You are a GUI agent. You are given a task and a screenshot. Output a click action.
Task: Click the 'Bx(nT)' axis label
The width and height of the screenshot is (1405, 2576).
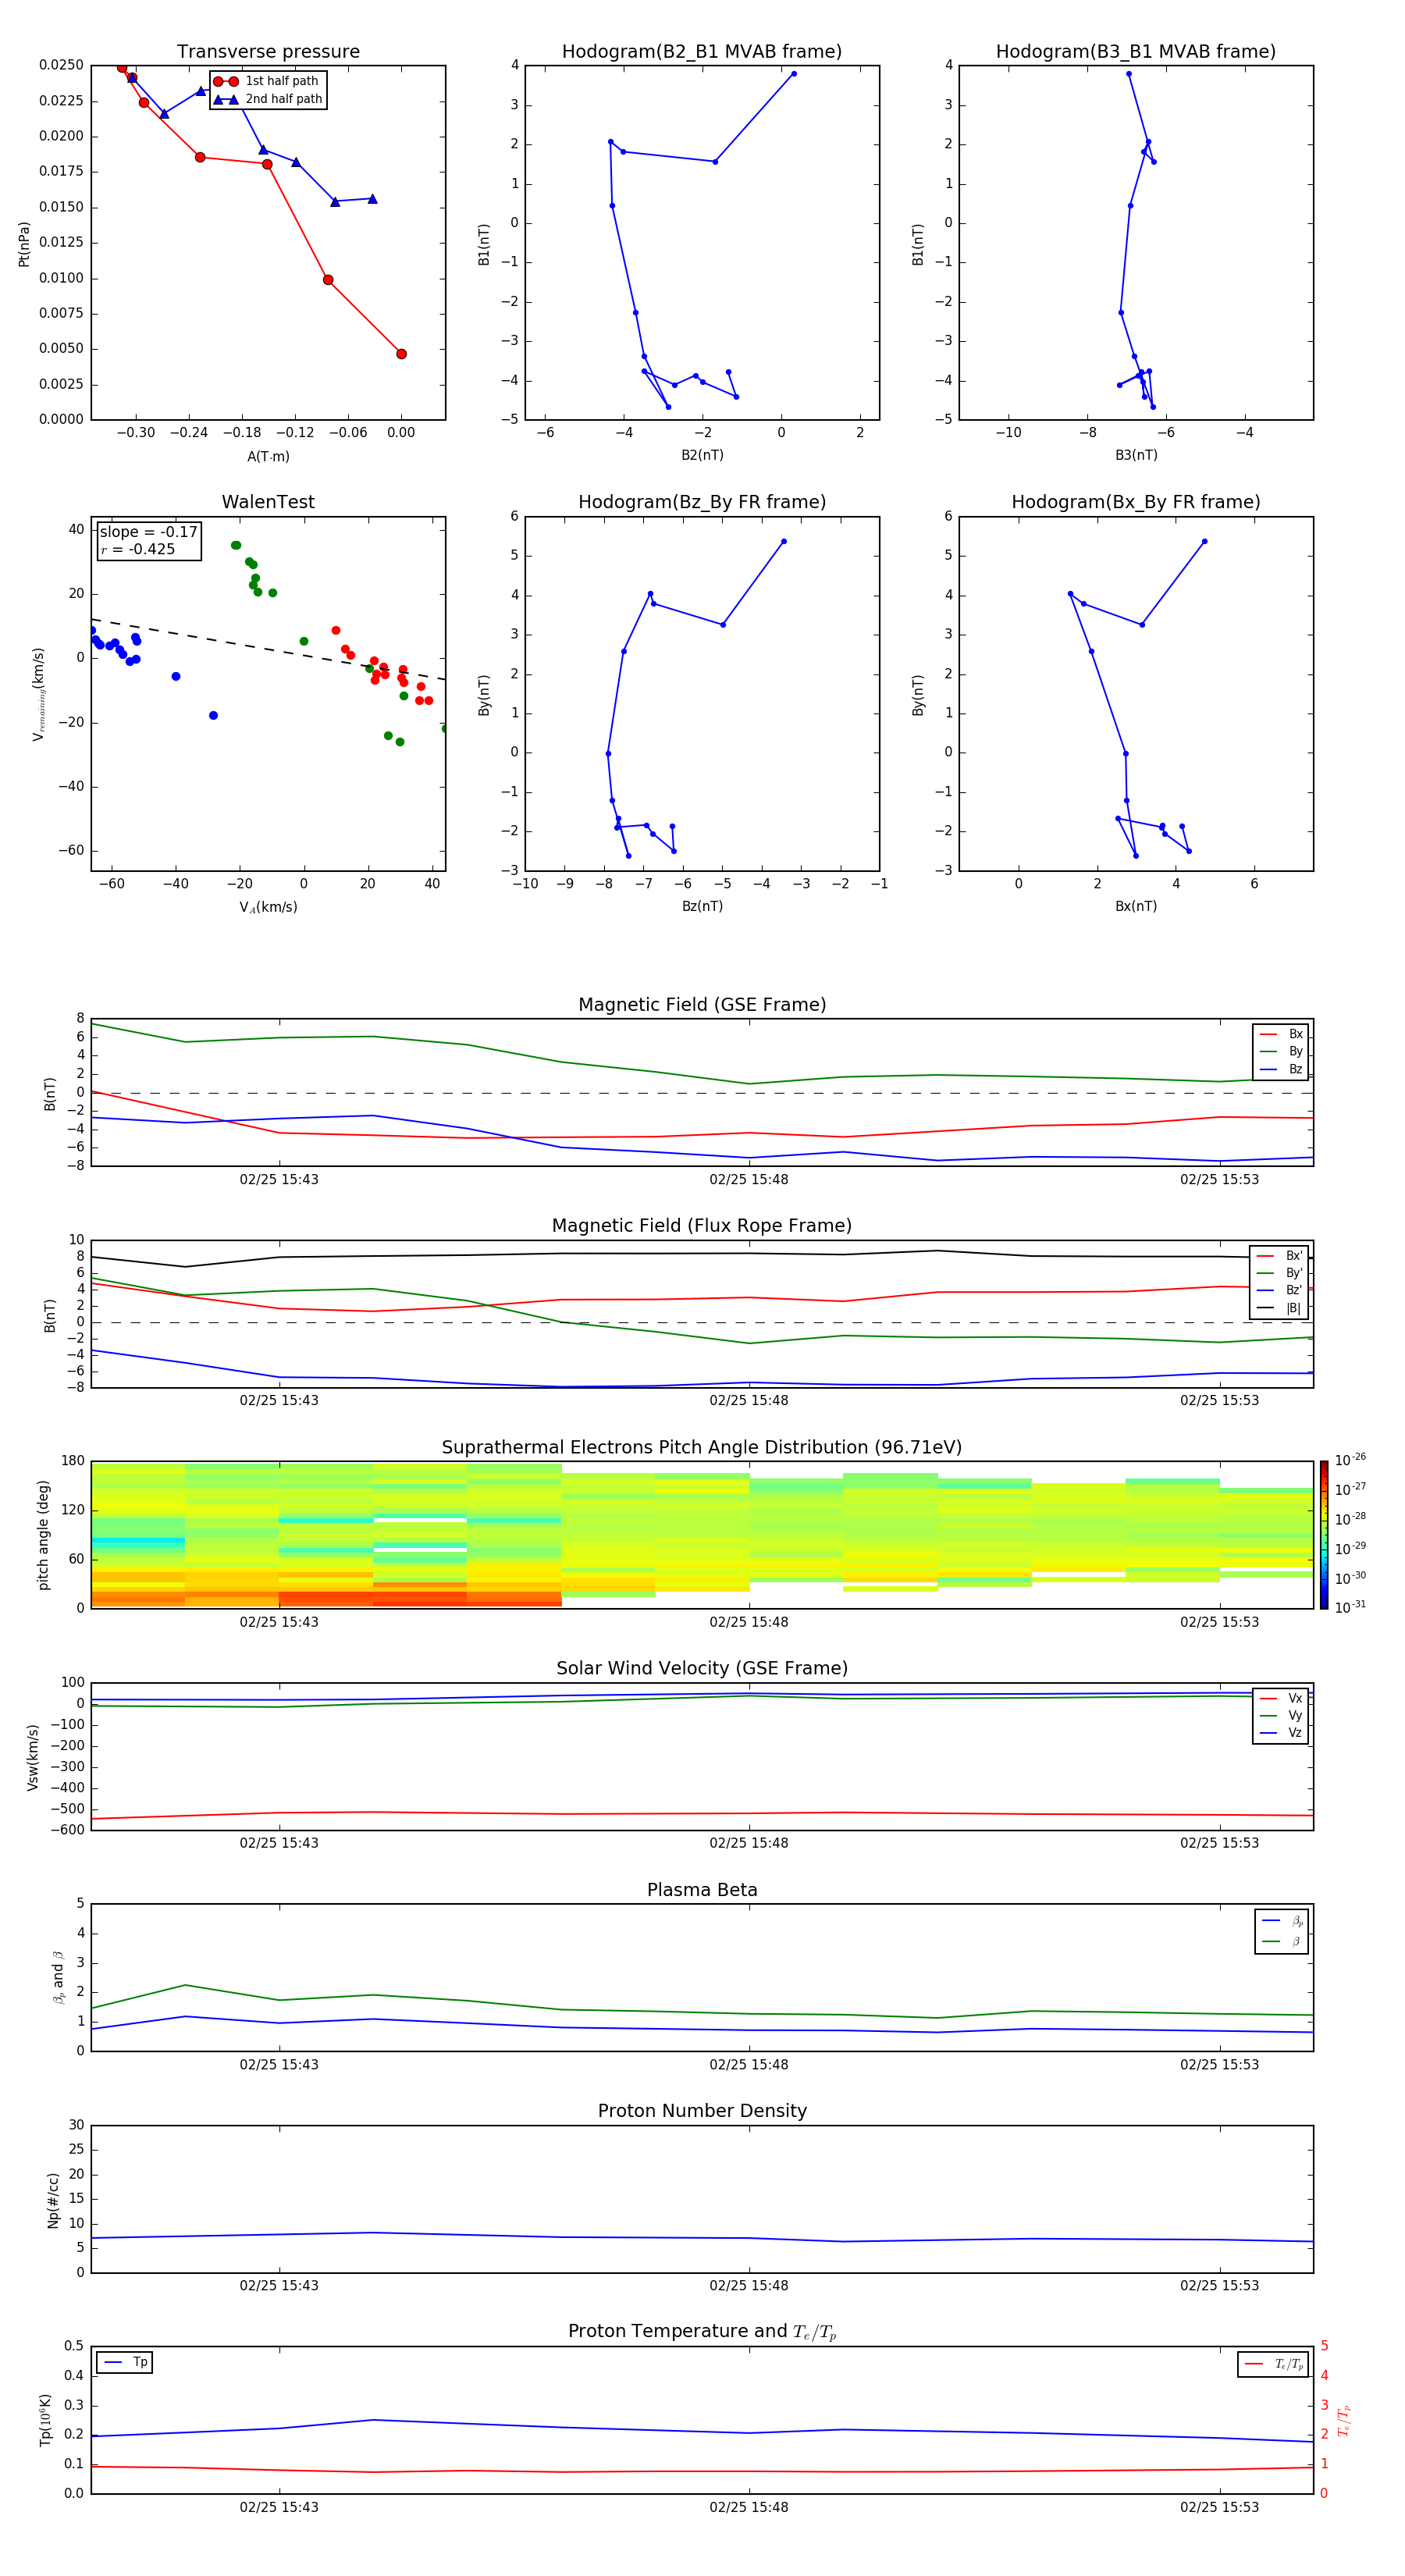pos(1136,906)
